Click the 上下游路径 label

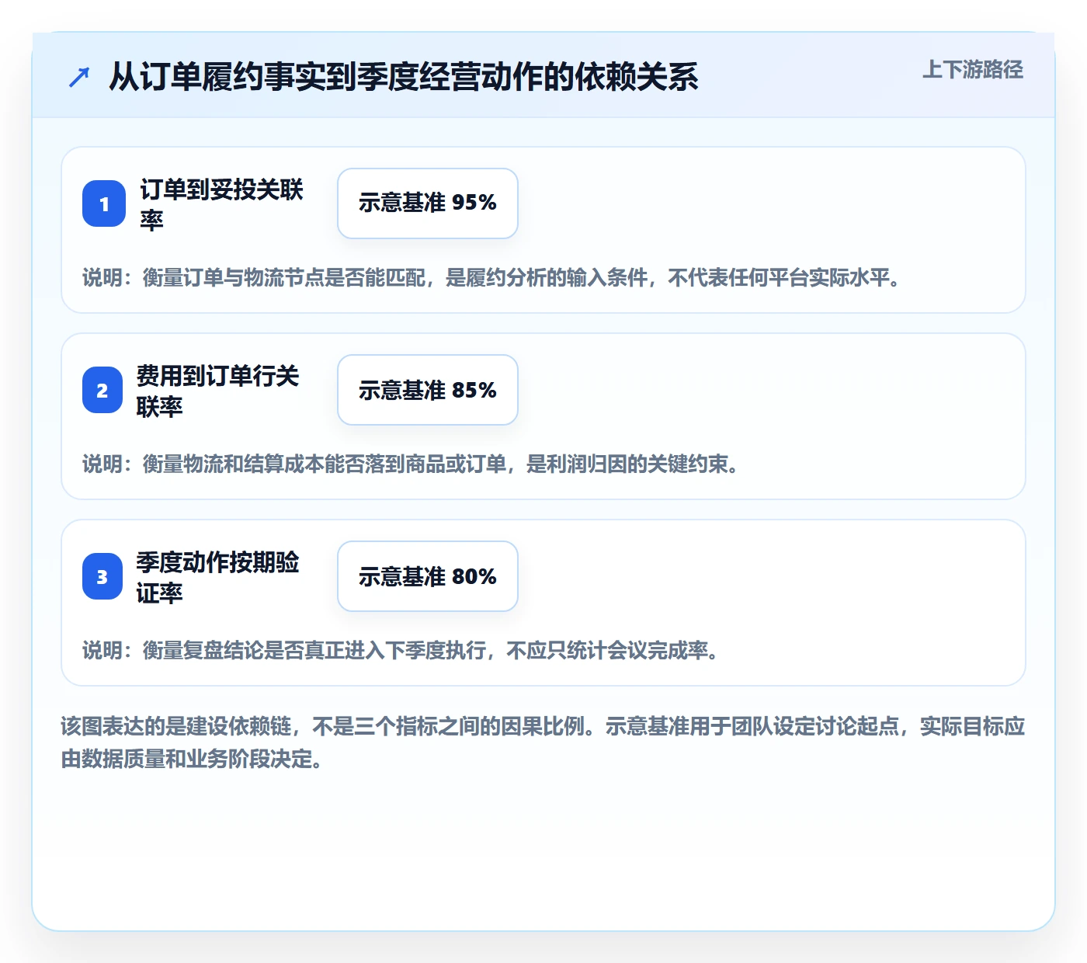click(973, 70)
